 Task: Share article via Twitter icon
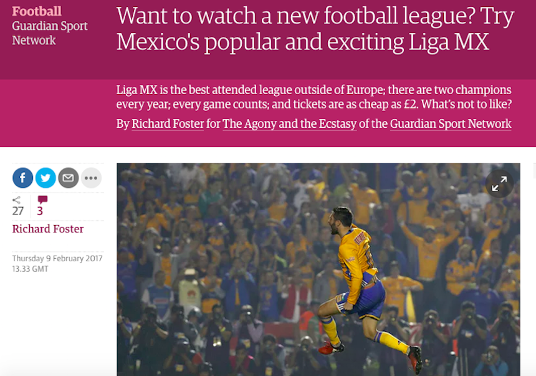tap(45, 178)
